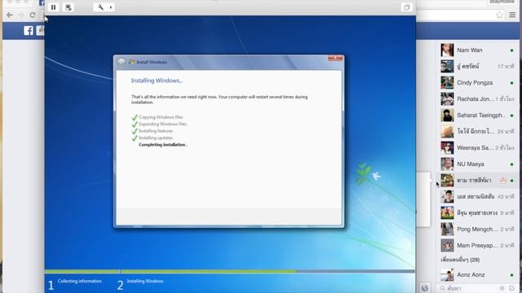Bookmark the page with the star icon
The height and width of the screenshot is (293, 522).
tap(499, 15)
